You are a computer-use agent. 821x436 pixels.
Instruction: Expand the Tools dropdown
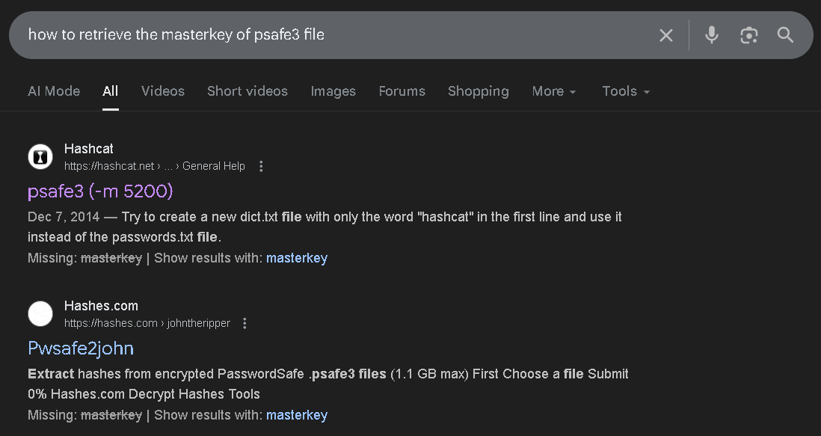click(x=626, y=91)
